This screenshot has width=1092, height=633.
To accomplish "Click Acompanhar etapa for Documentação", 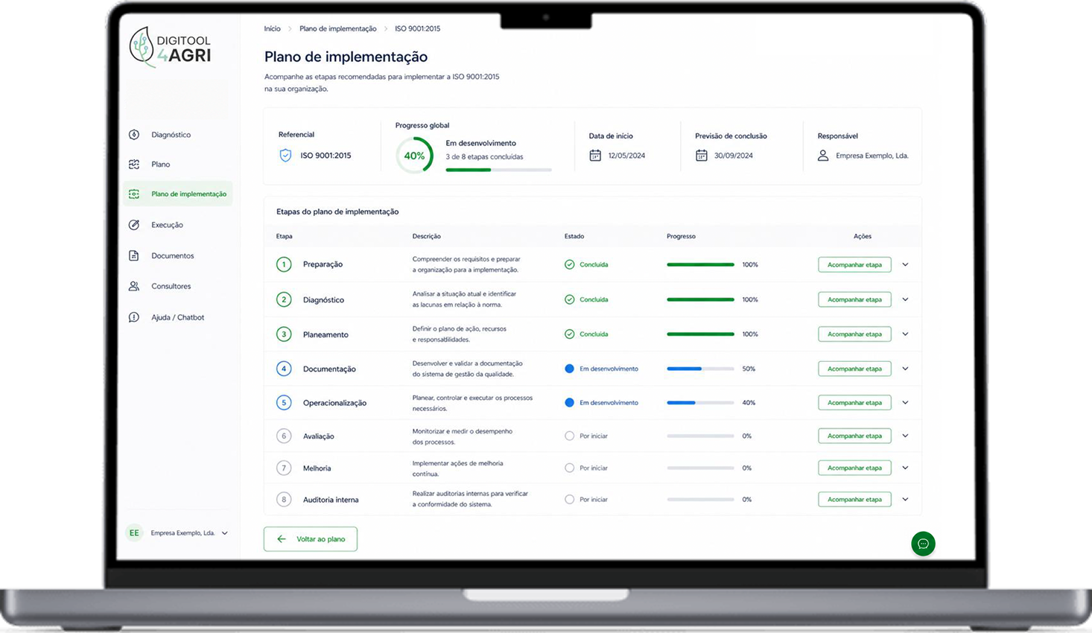I will [x=854, y=369].
